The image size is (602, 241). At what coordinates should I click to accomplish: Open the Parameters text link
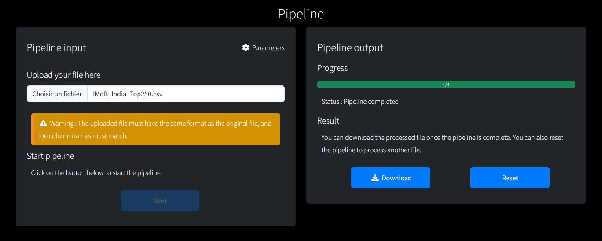pos(268,48)
